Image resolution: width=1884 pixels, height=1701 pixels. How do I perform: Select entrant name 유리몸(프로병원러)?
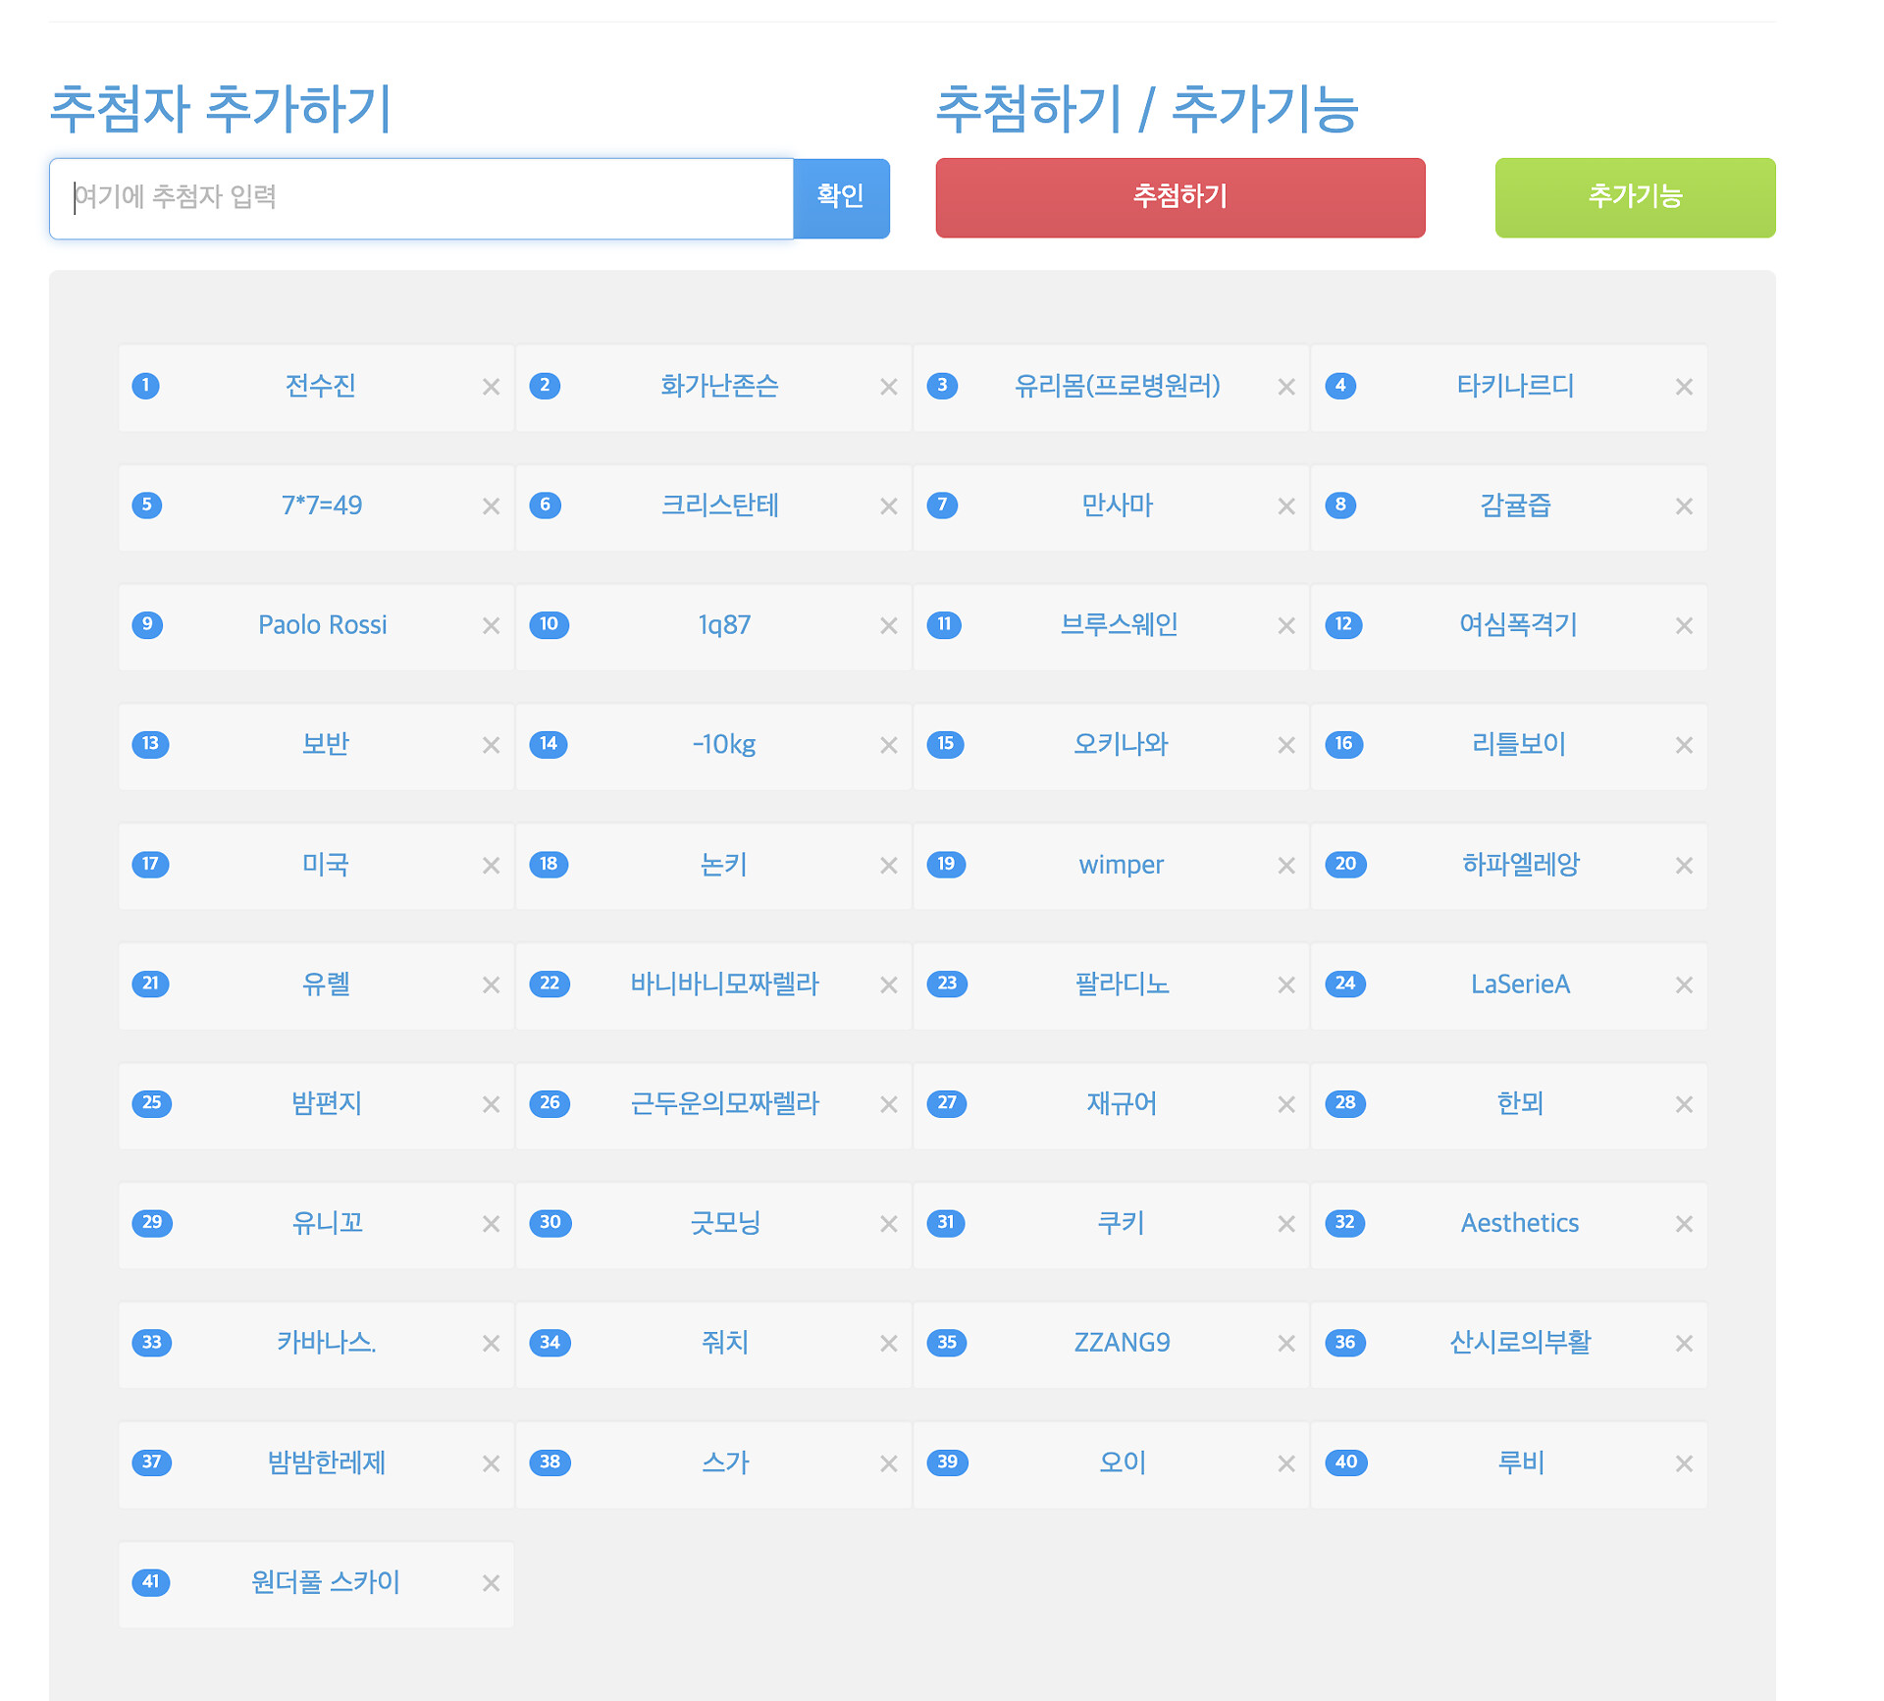click(1117, 386)
